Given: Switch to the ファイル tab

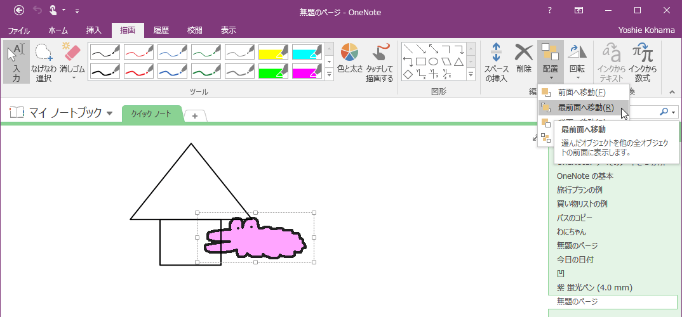Looking at the screenshot, I should 18,30.
